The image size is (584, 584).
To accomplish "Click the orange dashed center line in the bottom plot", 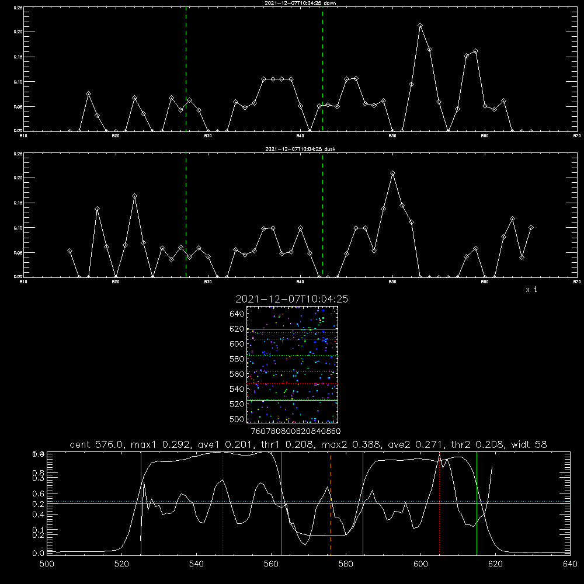I will (331, 503).
